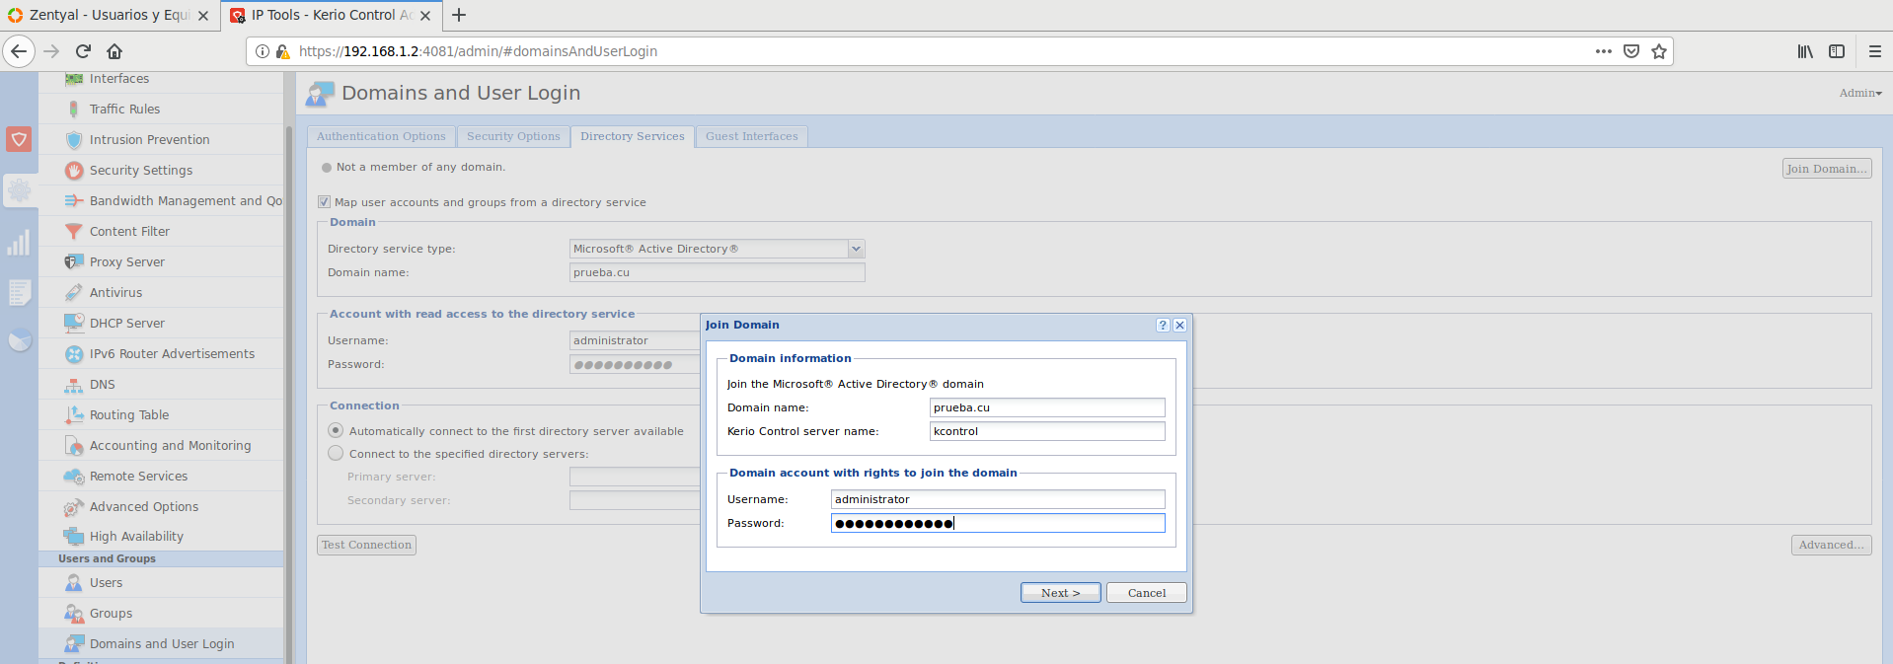This screenshot has height=664, width=1893.
Task: Click the Next button in Join Domain
Action: coord(1060,593)
